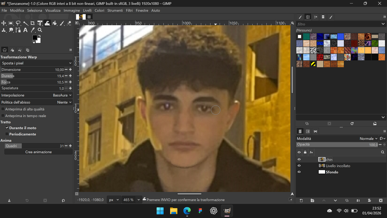387x218 pixels.
Task: Increase Dimensione with plus button
Action: point(71,70)
